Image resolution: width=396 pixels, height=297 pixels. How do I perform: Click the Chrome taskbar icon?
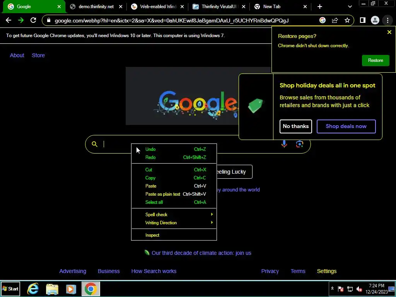(x=90, y=288)
